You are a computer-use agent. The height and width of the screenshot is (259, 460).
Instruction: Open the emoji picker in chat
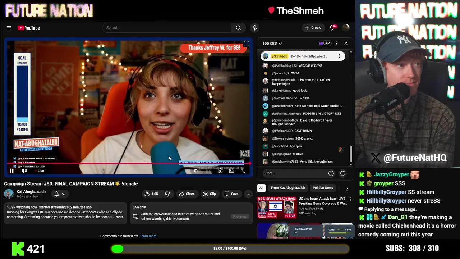click(331, 173)
